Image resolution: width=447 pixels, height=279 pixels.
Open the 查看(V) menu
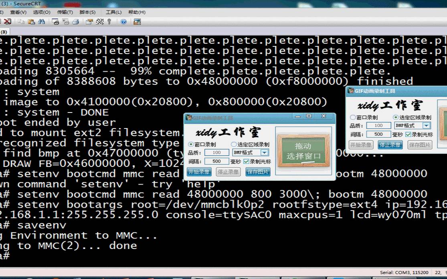(18, 12)
